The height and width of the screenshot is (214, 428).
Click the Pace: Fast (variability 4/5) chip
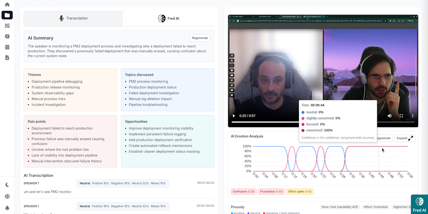(340, 207)
